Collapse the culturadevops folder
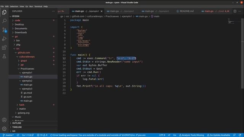Image resolution: width=244 pixels, height=137 pixels. pyautogui.click(x=33, y=57)
